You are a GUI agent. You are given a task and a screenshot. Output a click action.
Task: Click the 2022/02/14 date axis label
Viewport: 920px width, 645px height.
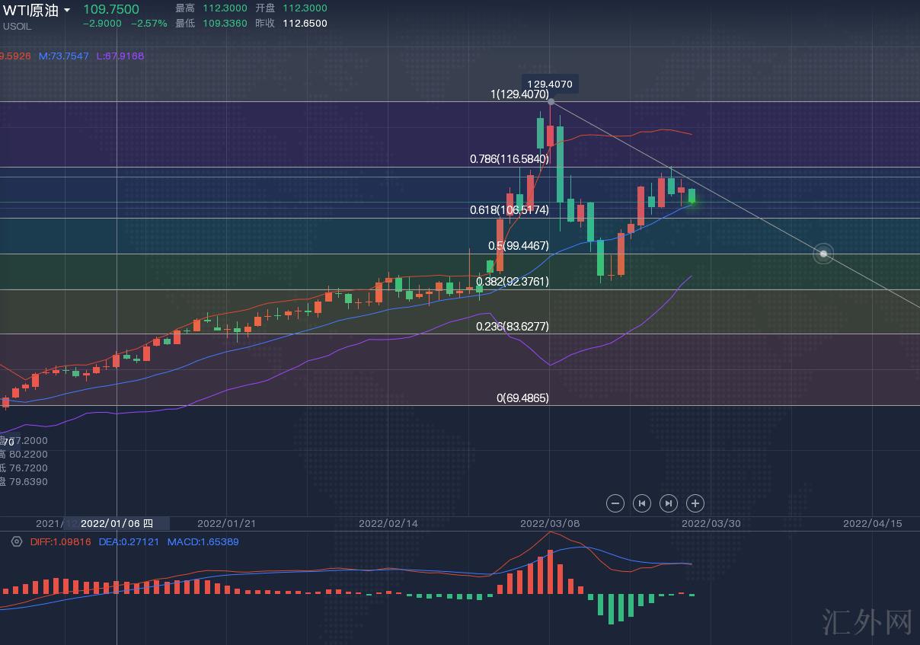click(x=388, y=523)
